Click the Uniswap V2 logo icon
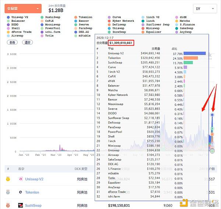Screen dimensions: 221x209 tap(21, 179)
